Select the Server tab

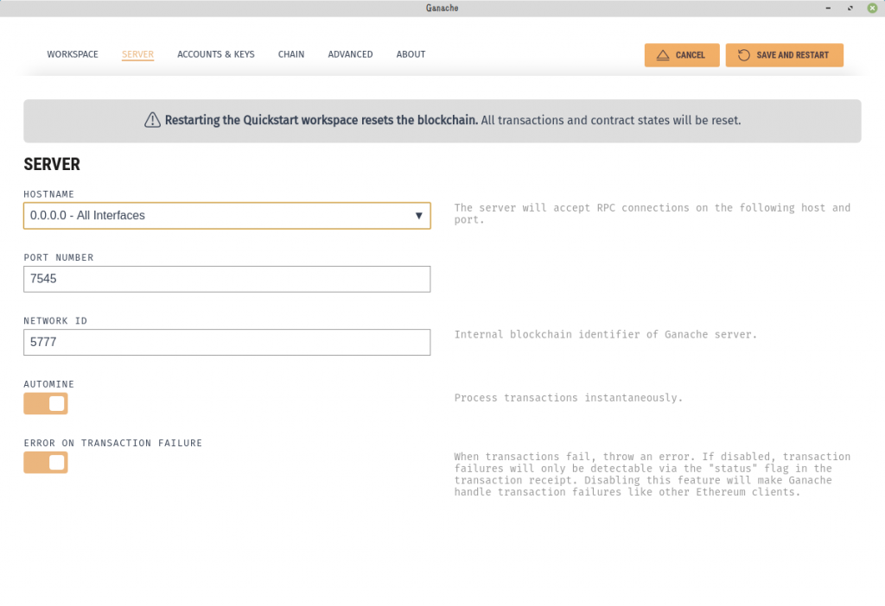tap(137, 54)
